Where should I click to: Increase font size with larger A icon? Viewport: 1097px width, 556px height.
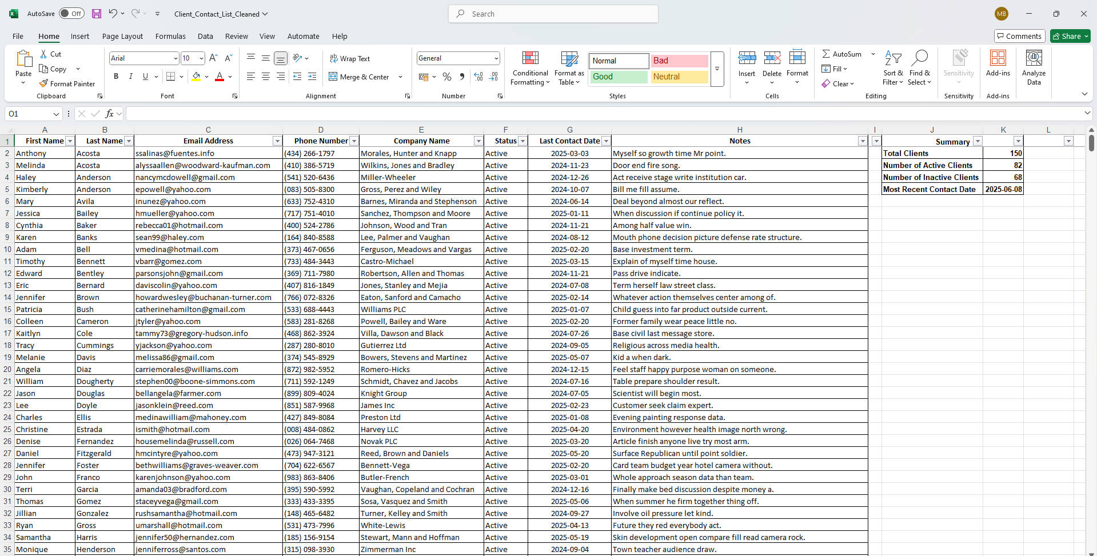(x=213, y=58)
